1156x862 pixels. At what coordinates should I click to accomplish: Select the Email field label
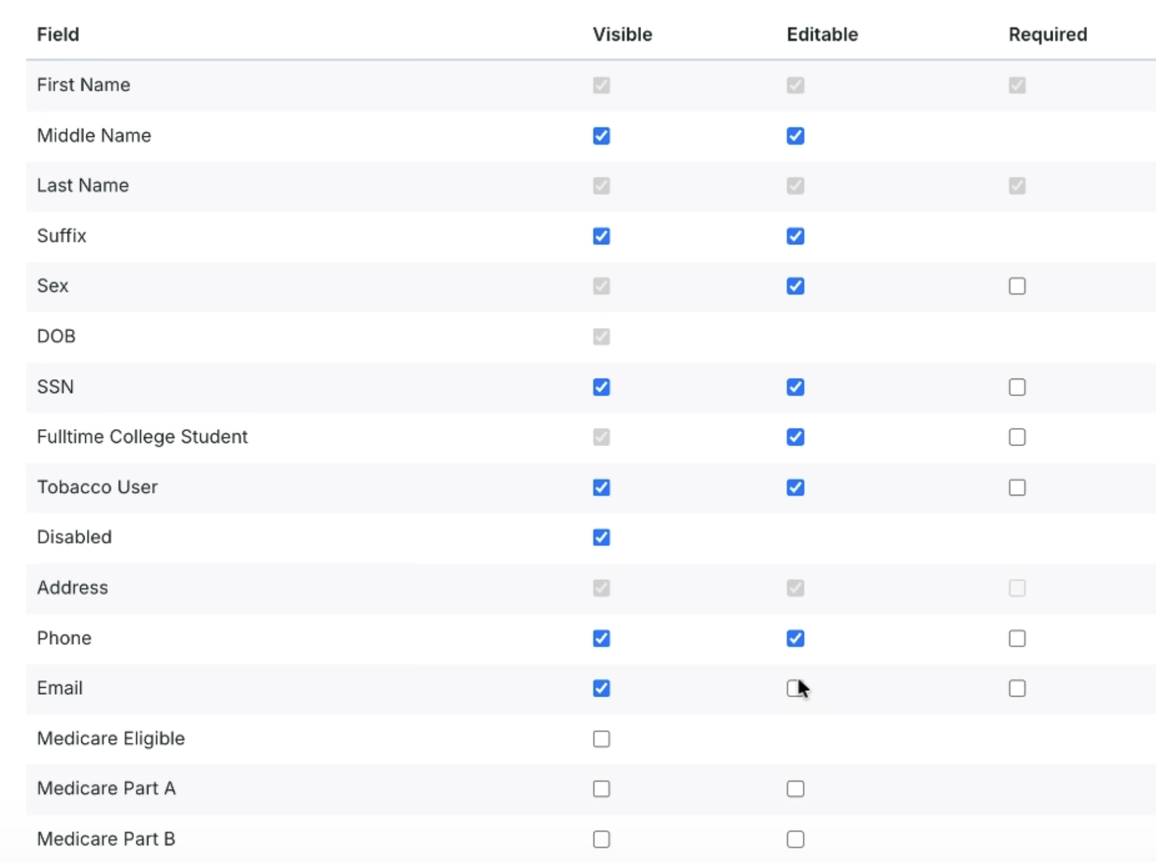click(59, 687)
